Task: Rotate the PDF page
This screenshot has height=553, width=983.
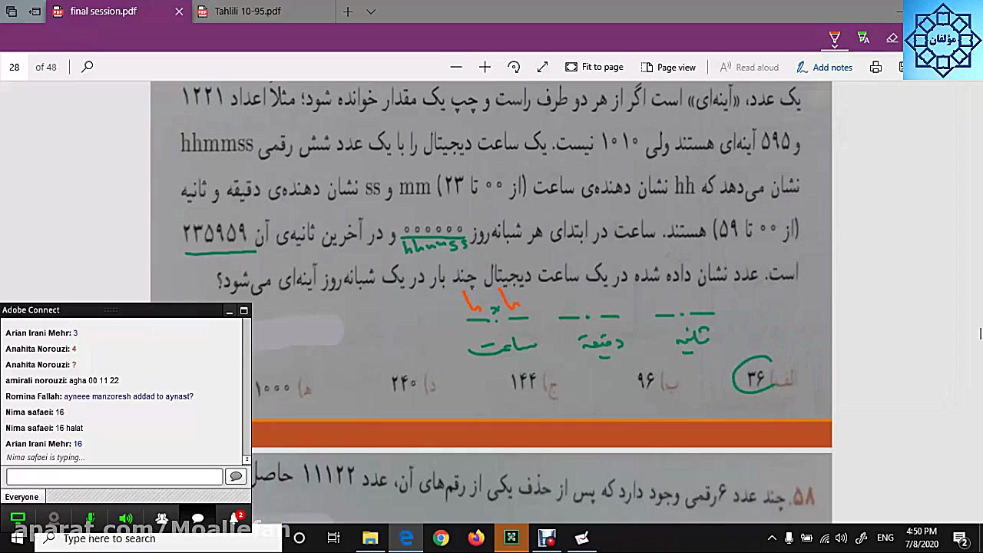Action: click(x=514, y=67)
